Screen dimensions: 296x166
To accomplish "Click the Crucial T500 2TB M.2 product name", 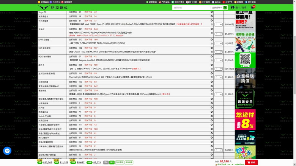I will coord(112,52).
